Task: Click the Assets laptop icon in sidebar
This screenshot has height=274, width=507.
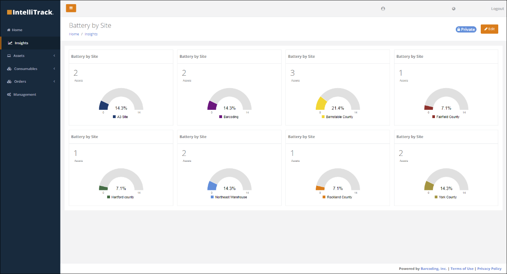Action: coord(9,56)
